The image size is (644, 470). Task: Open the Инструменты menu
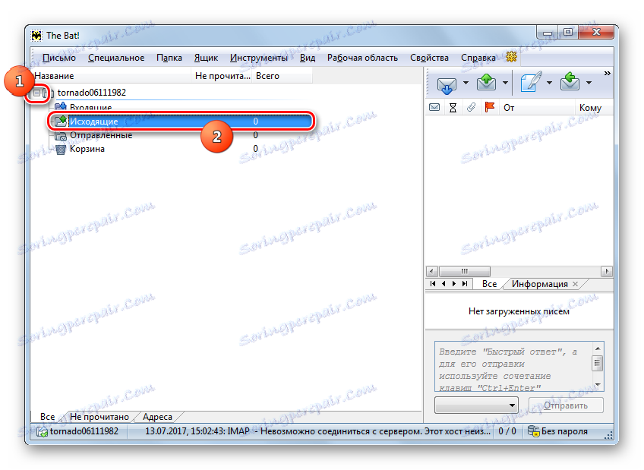pos(259,58)
